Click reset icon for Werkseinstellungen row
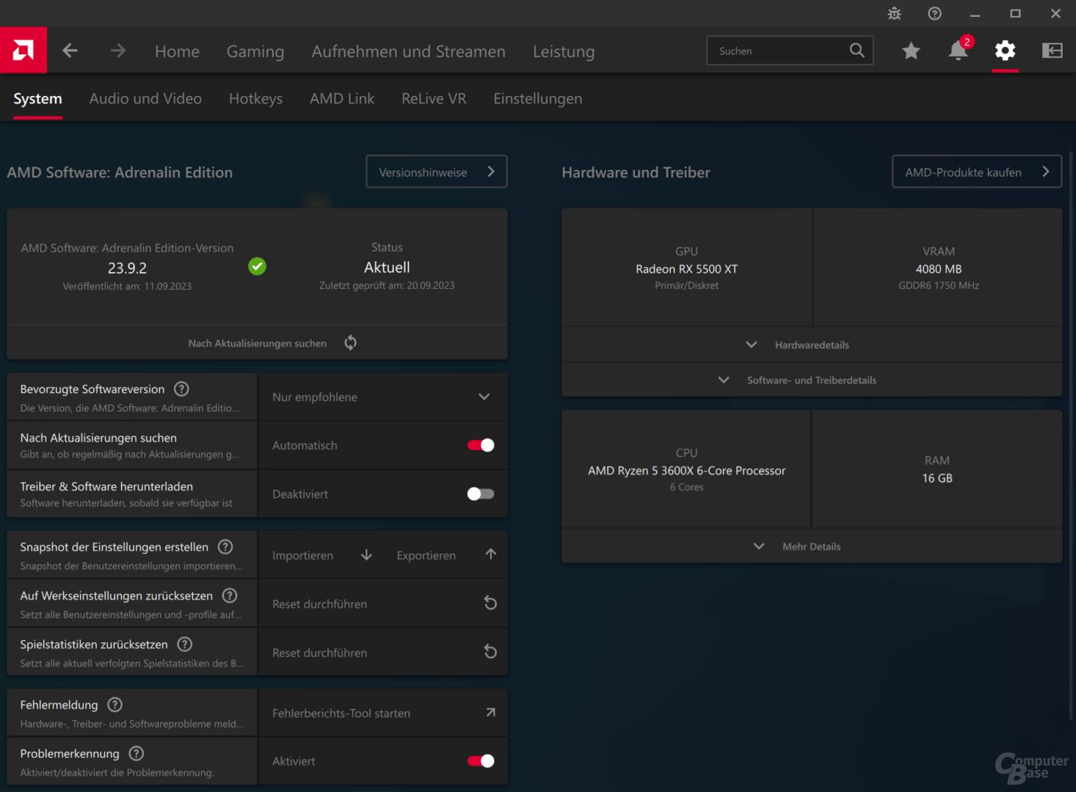Screen dimensions: 1076x792 point(490,603)
